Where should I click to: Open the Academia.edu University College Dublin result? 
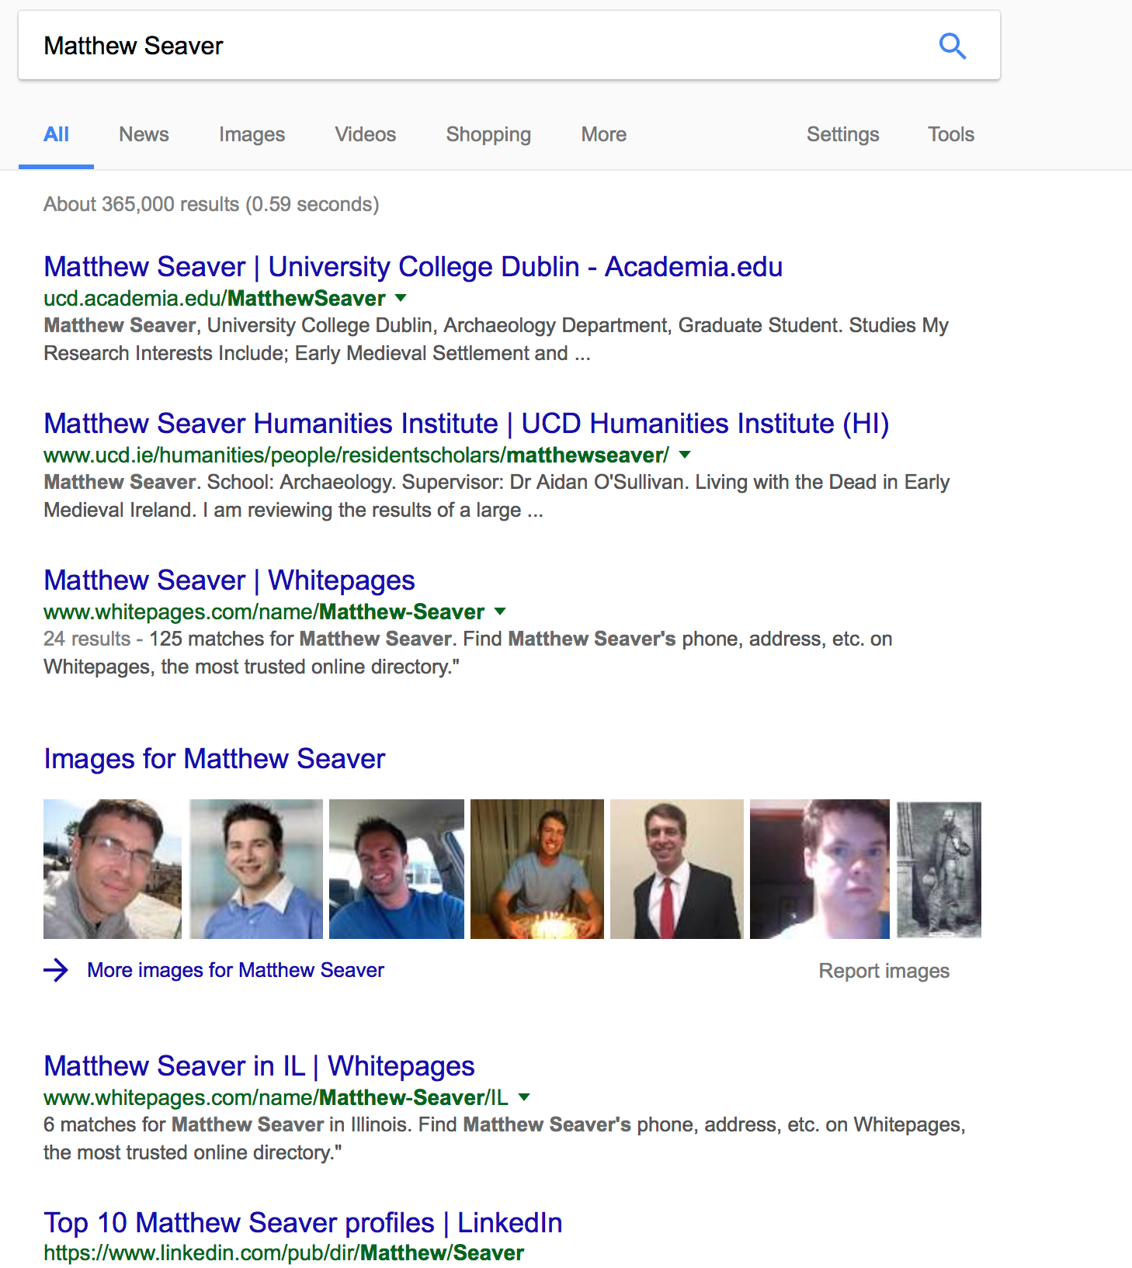click(413, 267)
